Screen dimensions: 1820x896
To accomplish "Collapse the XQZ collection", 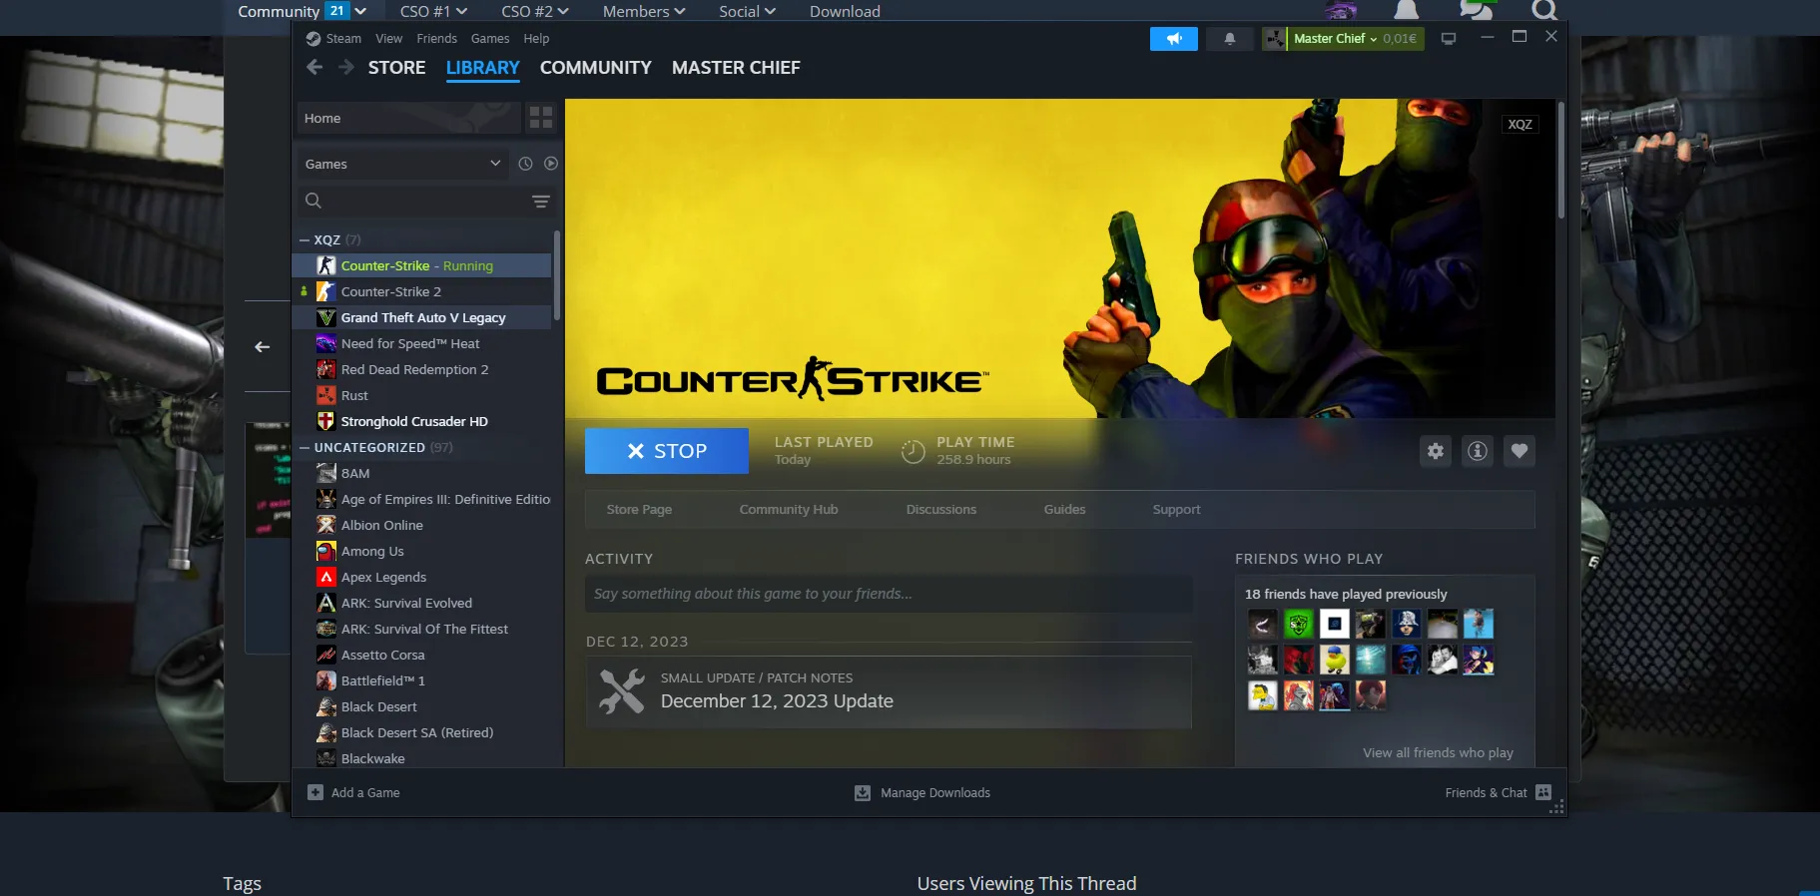I will [304, 240].
